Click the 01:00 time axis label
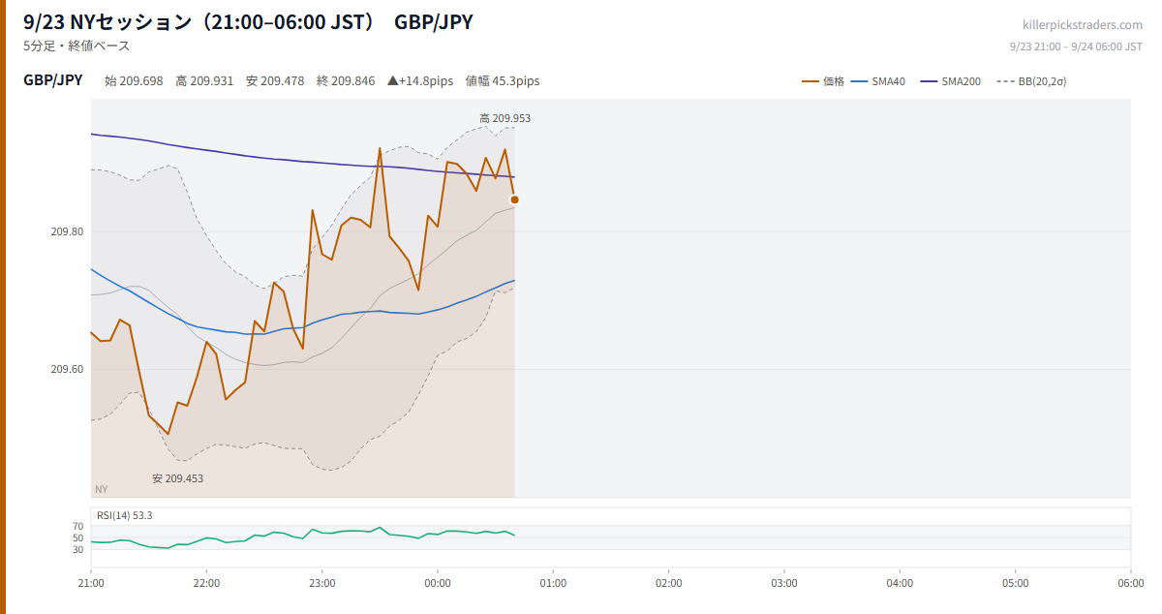The width and height of the screenshot is (1162, 614). [x=553, y=583]
